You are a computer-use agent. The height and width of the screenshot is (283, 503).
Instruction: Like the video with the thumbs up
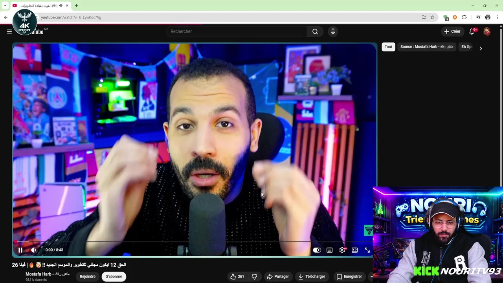[x=237, y=277]
